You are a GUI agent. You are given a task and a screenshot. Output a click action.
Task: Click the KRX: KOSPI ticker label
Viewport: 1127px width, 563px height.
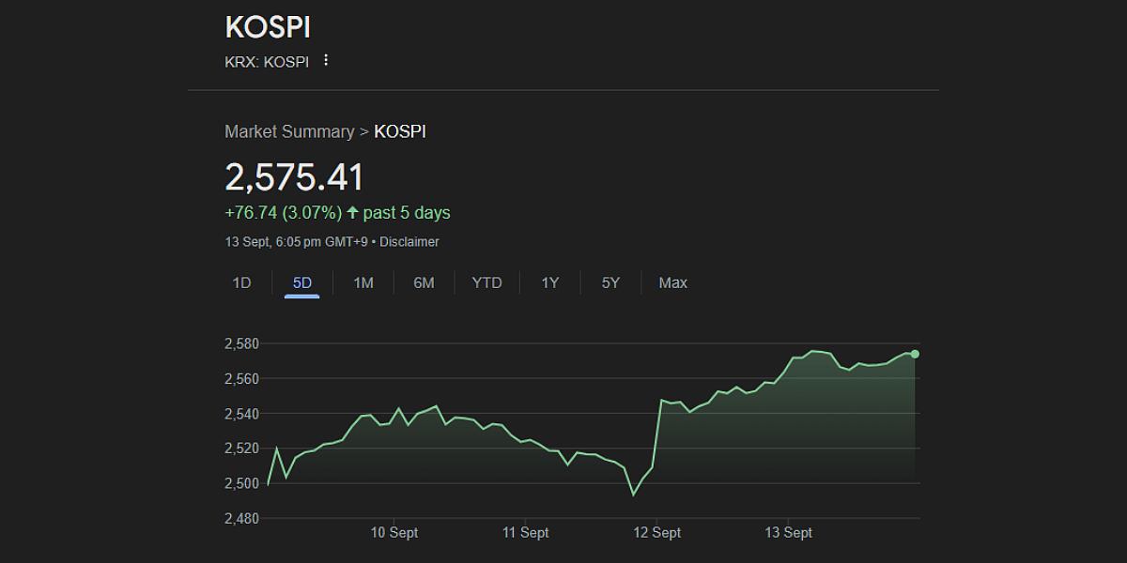[267, 62]
